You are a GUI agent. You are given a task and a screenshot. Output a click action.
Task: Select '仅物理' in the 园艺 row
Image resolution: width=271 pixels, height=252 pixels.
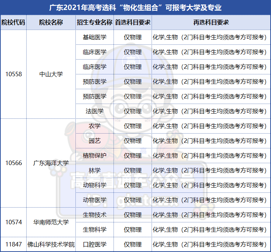click(133, 141)
